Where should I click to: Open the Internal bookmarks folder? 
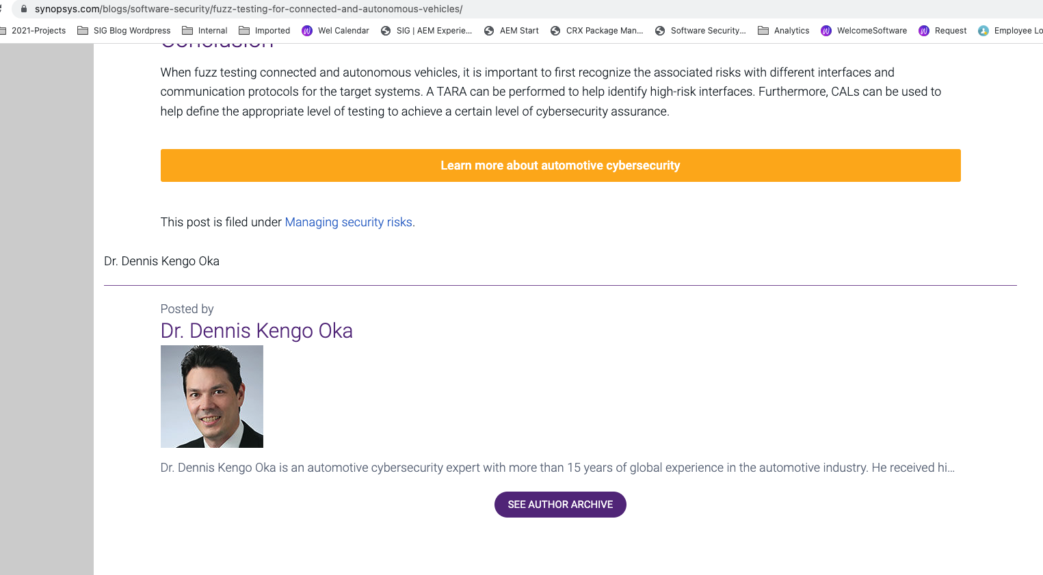[204, 31]
